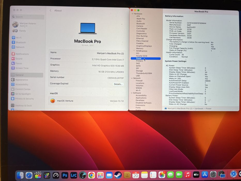Open Photos app with notification badge
Screen dimensions: 241x181
(x=162, y=175)
